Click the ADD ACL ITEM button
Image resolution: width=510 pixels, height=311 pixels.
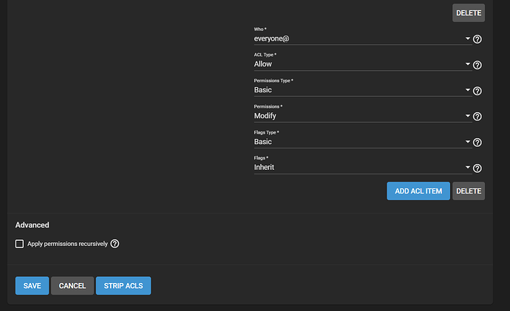(418, 191)
